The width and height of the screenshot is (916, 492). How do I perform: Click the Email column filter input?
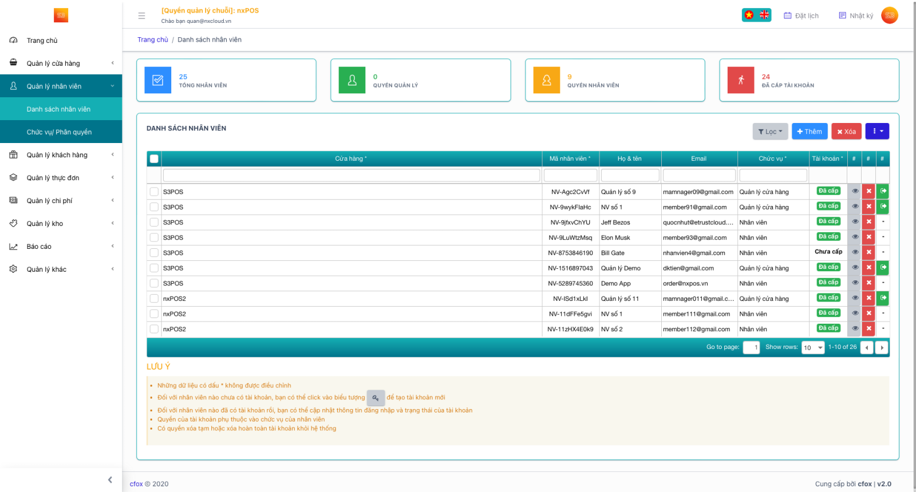(698, 175)
